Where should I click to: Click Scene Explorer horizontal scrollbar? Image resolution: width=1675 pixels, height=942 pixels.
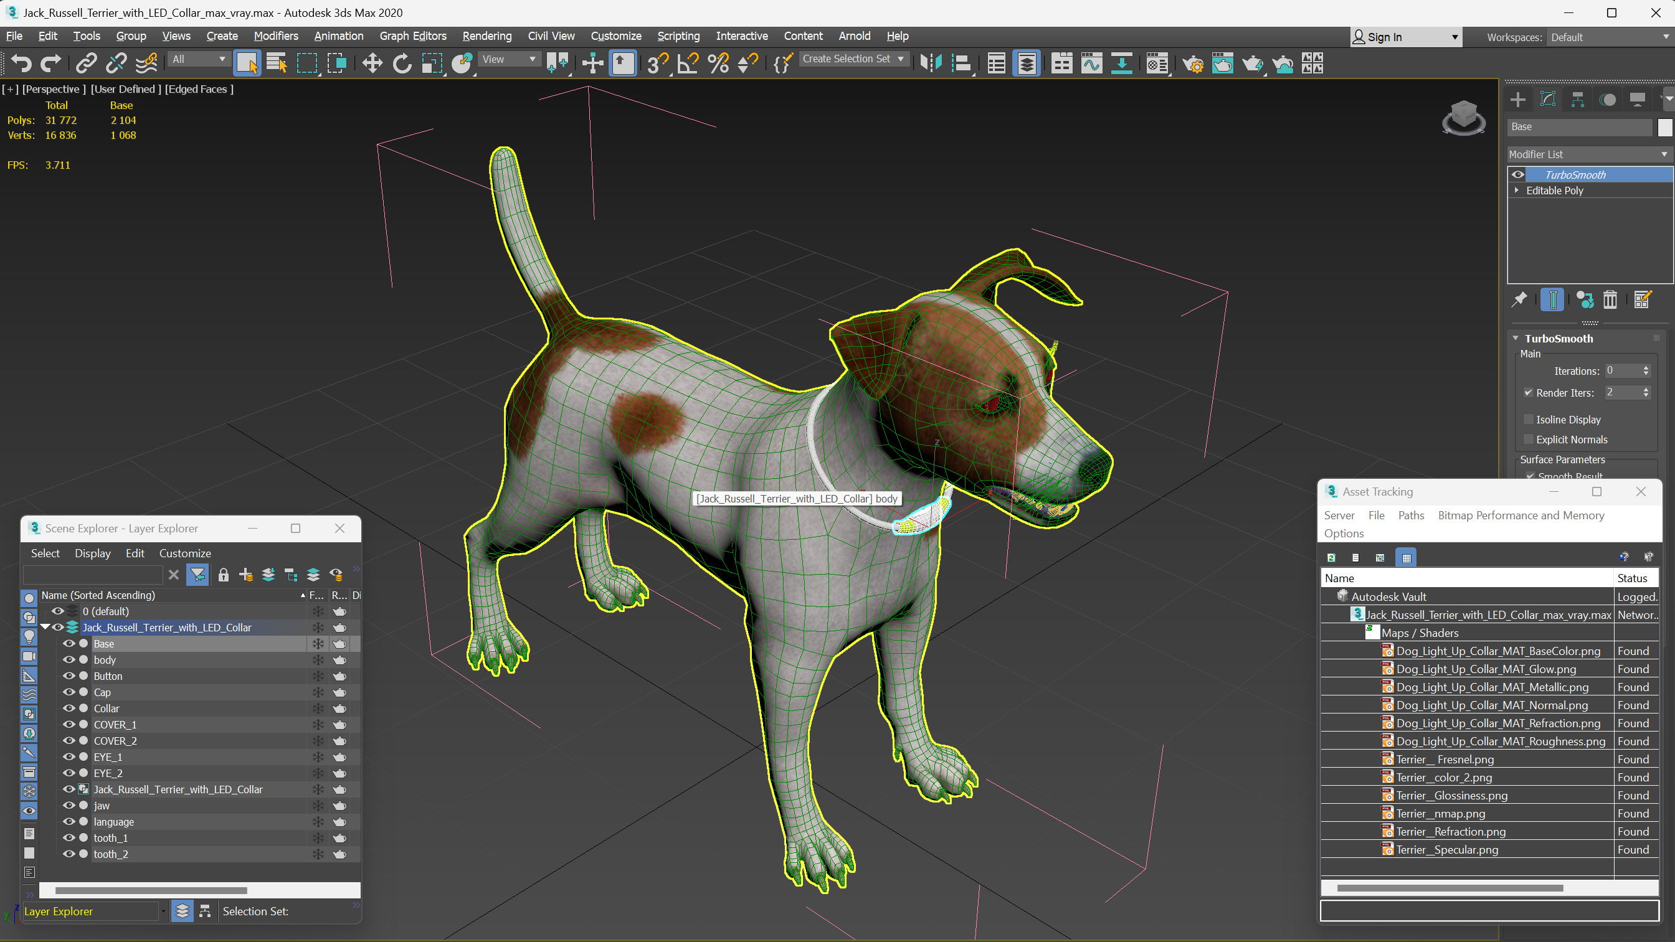[151, 890]
